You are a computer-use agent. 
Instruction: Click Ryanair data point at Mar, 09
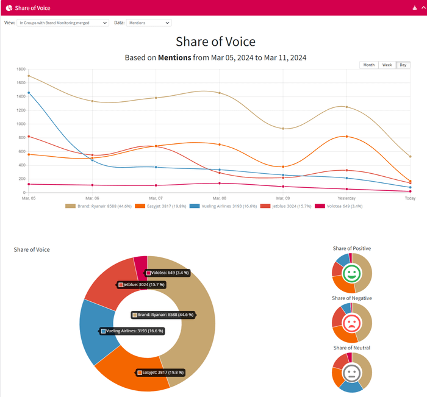(x=283, y=129)
